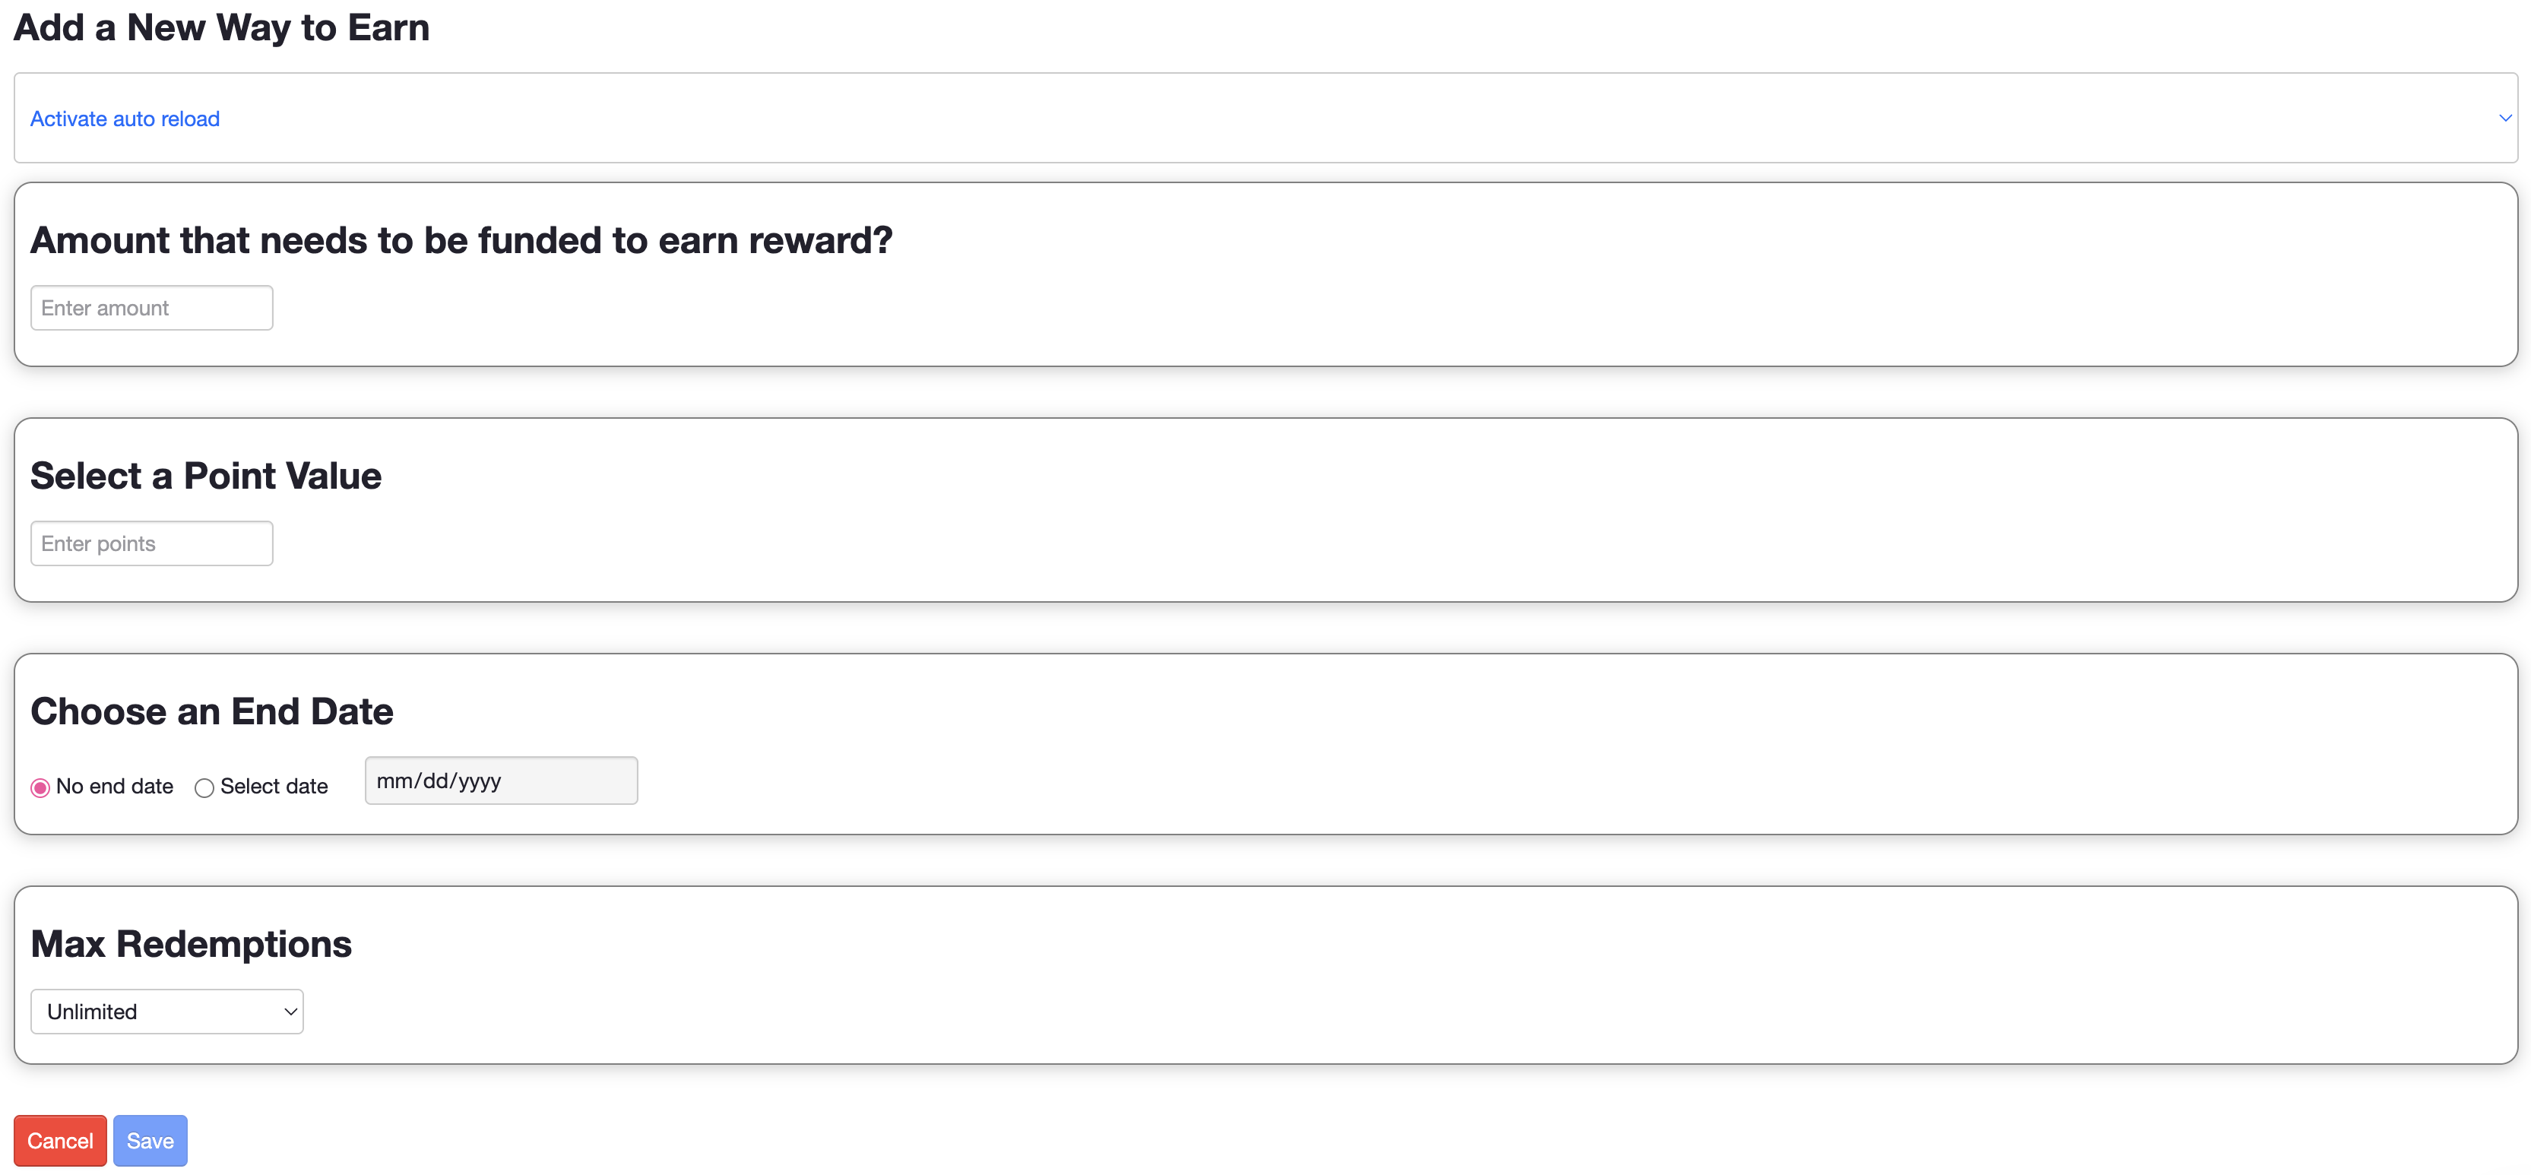The height and width of the screenshot is (1175, 2531).
Task: Change Unlimited to another redemption limit
Action: [x=166, y=1011]
